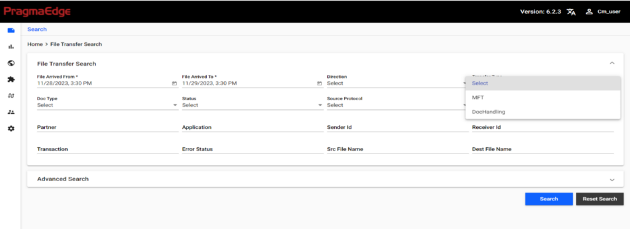630x229 pixels.
Task: Open the users group sidebar icon
Action: tap(11, 112)
